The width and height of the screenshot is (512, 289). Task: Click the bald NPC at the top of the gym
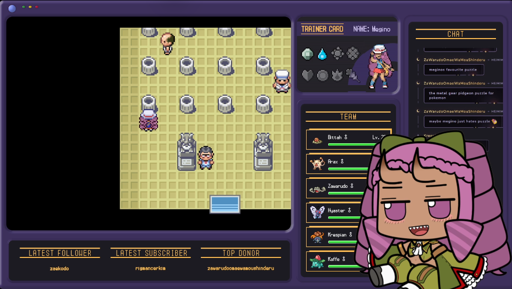(167, 44)
